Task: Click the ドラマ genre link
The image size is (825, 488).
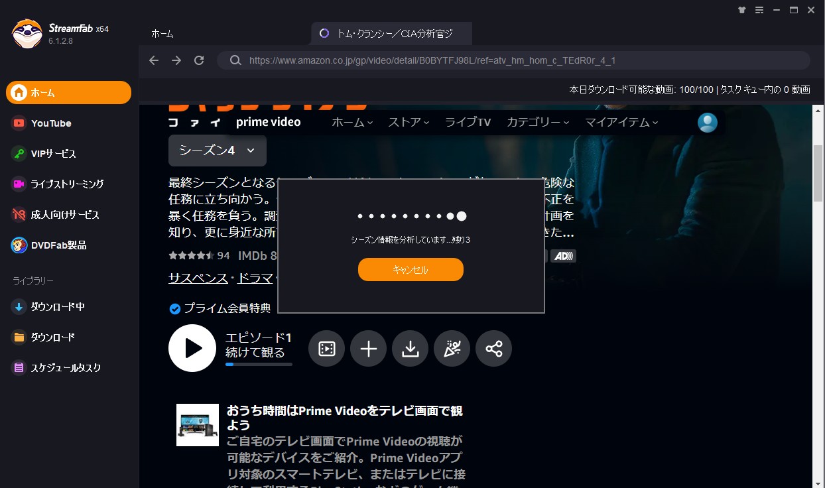Action: pyautogui.click(x=255, y=278)
